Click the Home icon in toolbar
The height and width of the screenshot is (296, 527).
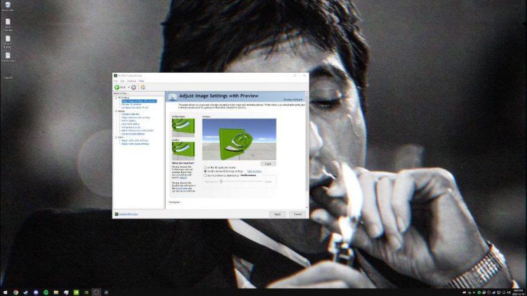tap(143, 87)
